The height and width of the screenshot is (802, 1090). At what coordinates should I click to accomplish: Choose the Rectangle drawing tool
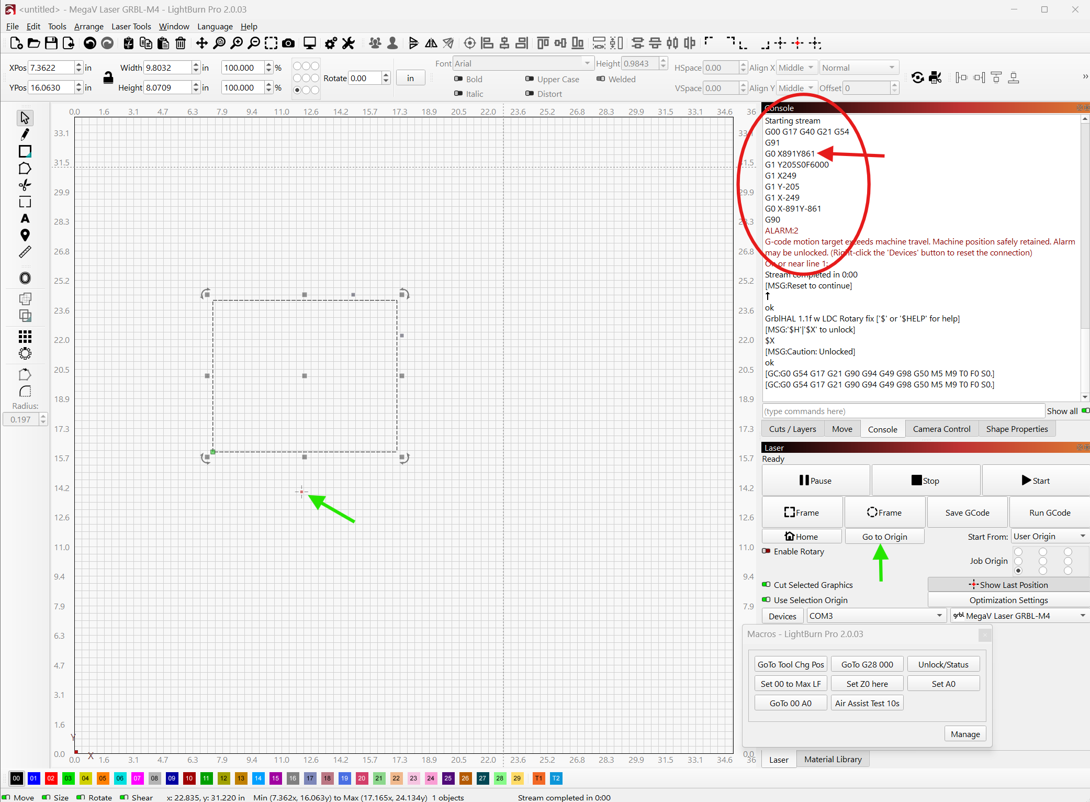pyautogui.click(x=25, y=151)
